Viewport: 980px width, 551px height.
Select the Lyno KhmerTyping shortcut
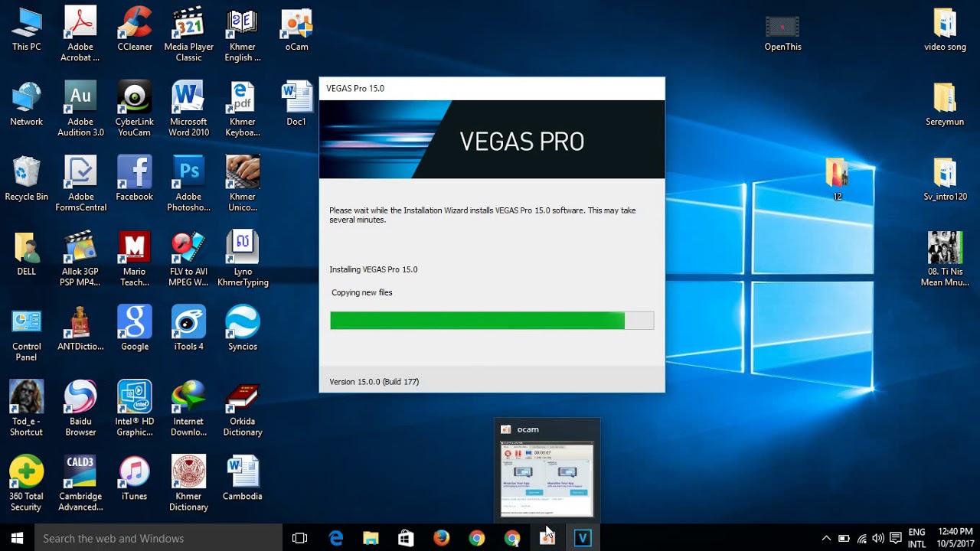pyautogui.click(x=243, y=259)
